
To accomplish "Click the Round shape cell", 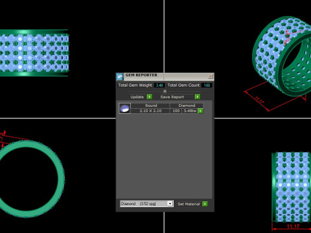I will click(x=150, y=105).
